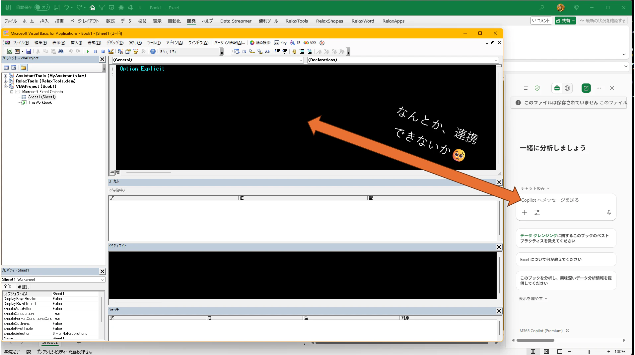Viewport: 635px width, 355px height.
Task: Click the Outdent icon in the Edit toolbar
Action: (285, 51)
